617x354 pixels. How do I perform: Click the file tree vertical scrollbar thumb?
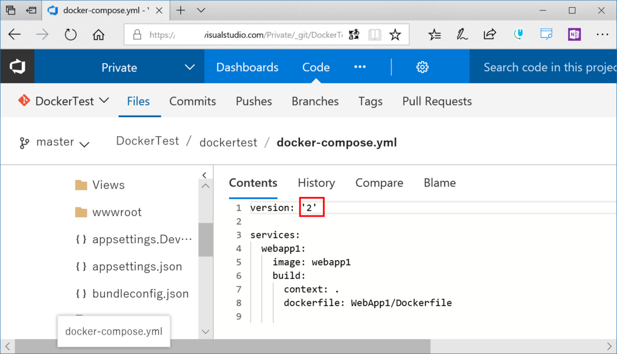(x=205, y=240)
